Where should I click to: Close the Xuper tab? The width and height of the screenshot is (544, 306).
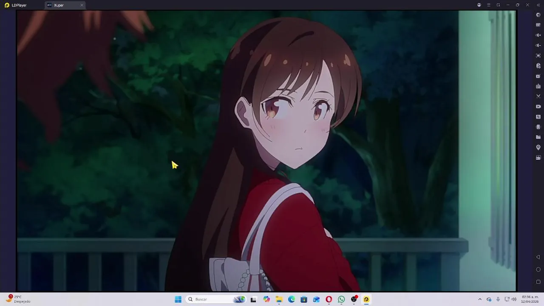[x=82, y=5]
